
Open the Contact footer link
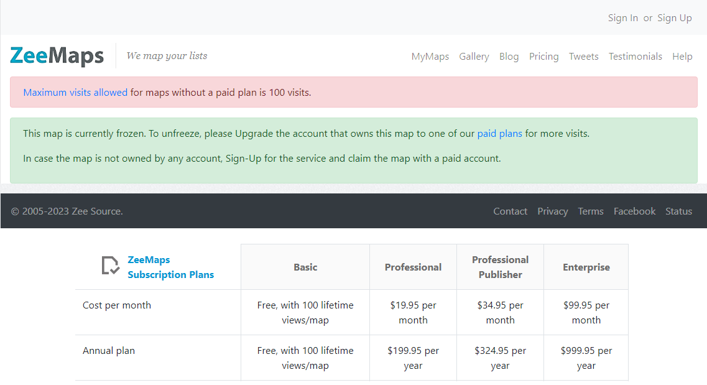(510, 211)
